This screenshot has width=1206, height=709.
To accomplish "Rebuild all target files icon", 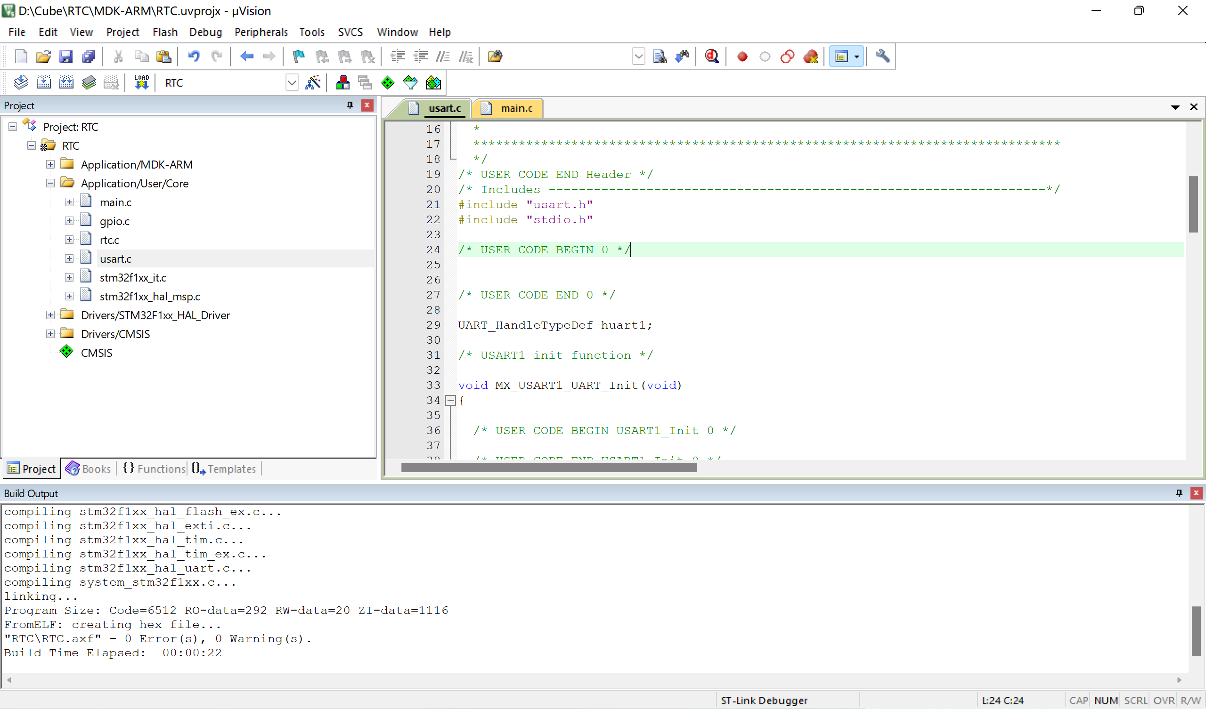I will 66,83.
